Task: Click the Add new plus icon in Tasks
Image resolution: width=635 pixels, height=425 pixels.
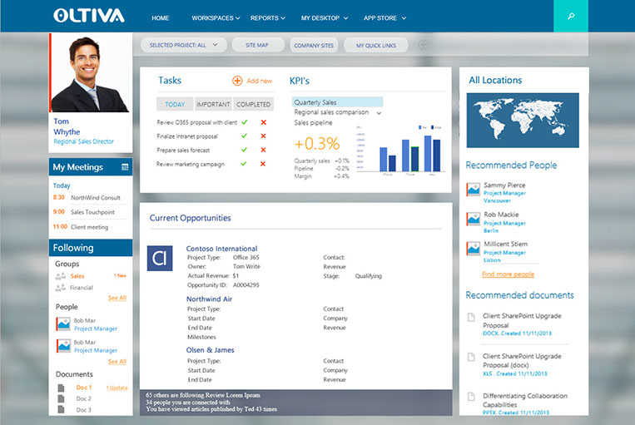Action: pos(237,81)
